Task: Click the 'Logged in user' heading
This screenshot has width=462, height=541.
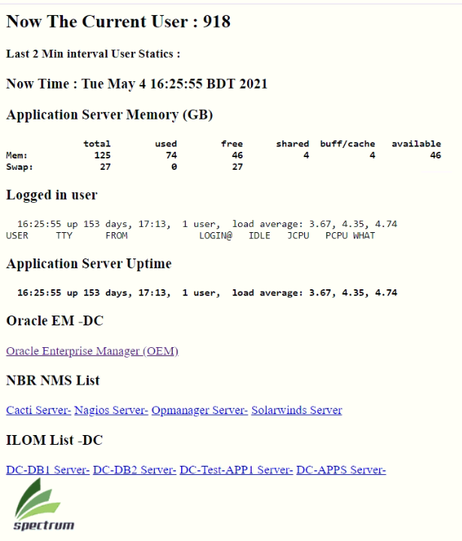Action: (52, 195)
